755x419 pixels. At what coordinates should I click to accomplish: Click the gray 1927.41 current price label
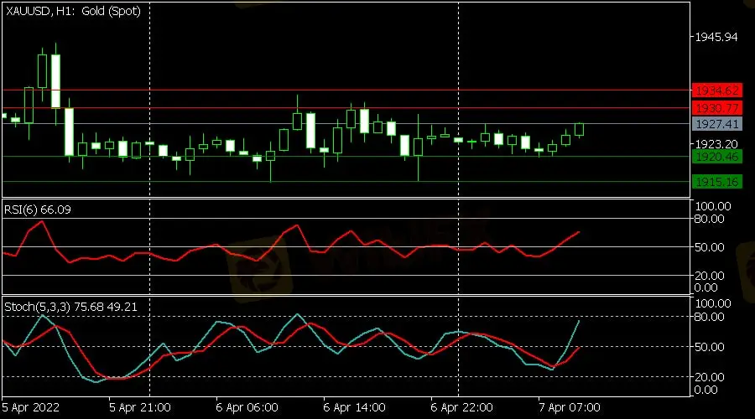[x=716, y=124]
